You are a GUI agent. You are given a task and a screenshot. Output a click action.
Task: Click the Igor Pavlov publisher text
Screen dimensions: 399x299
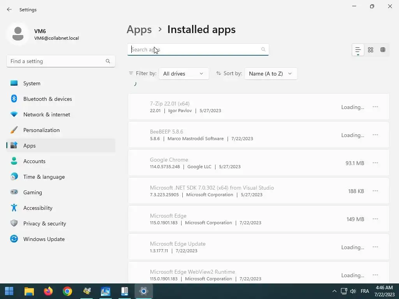pos(180,111)
